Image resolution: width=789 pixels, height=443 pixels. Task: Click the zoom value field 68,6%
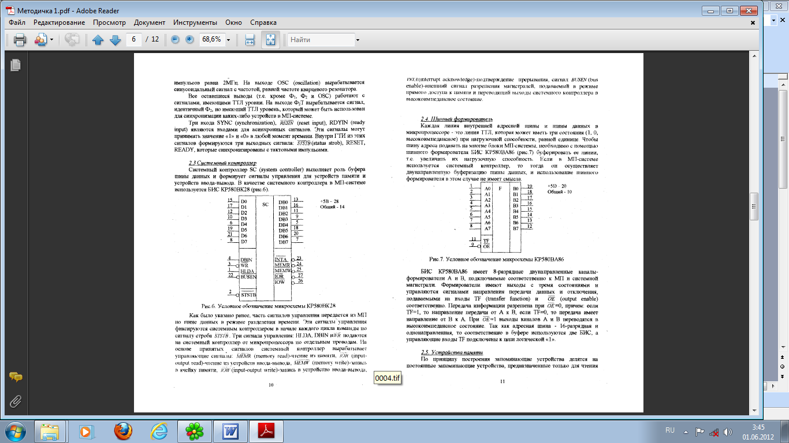pos(211,40)
